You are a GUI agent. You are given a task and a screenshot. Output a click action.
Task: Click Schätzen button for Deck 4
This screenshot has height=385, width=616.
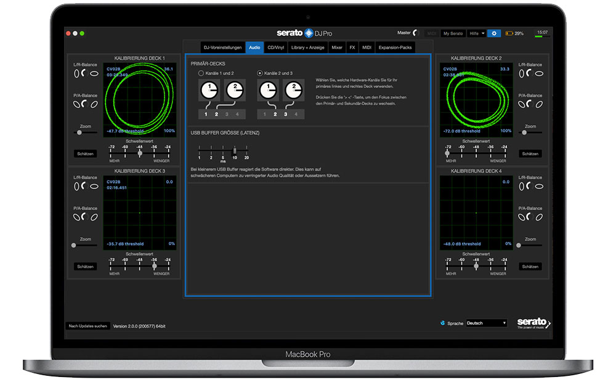click(x=530, y=266)
